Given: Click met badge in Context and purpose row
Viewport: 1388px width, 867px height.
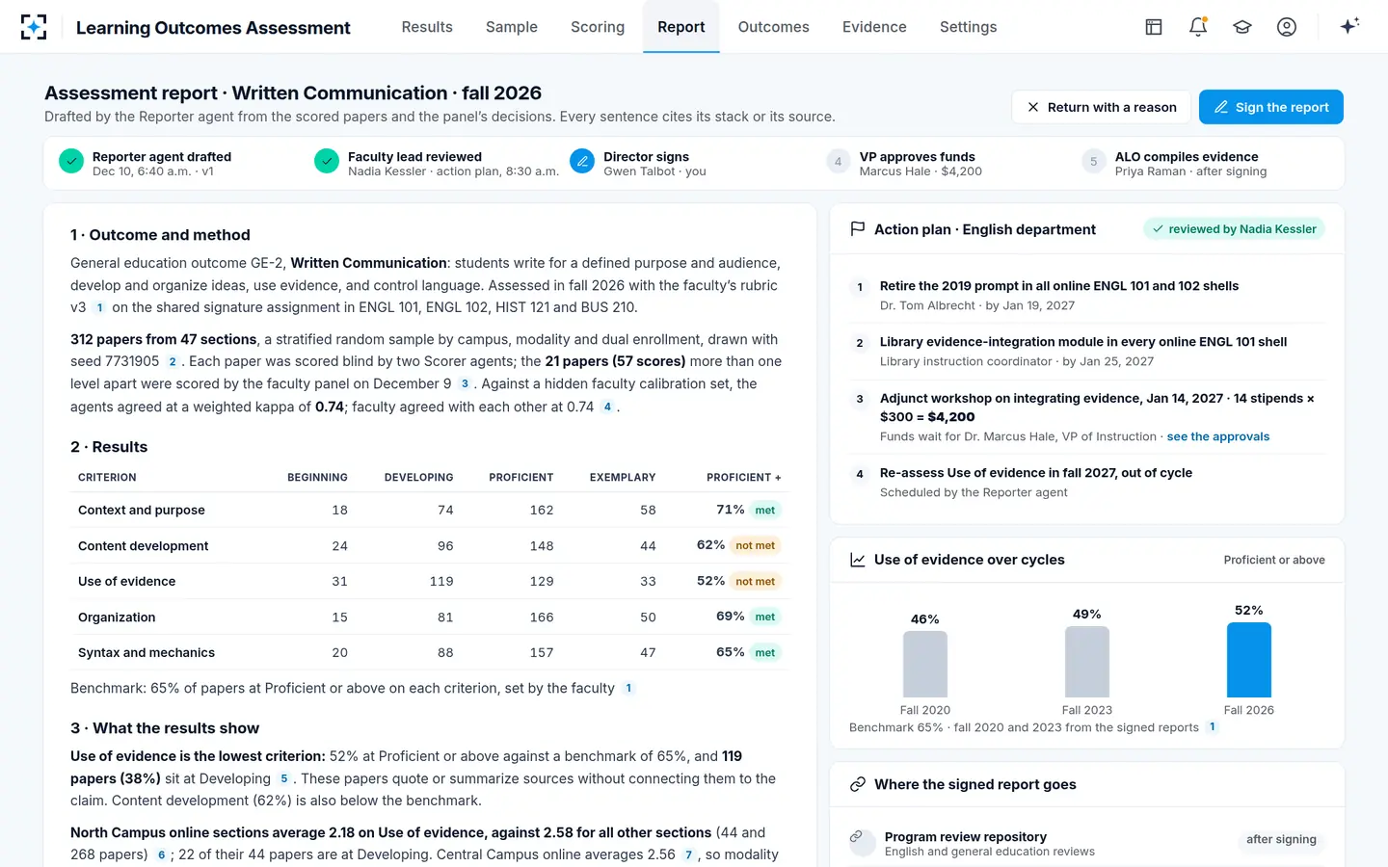Looking at the screenshot, I should (765, 511).
